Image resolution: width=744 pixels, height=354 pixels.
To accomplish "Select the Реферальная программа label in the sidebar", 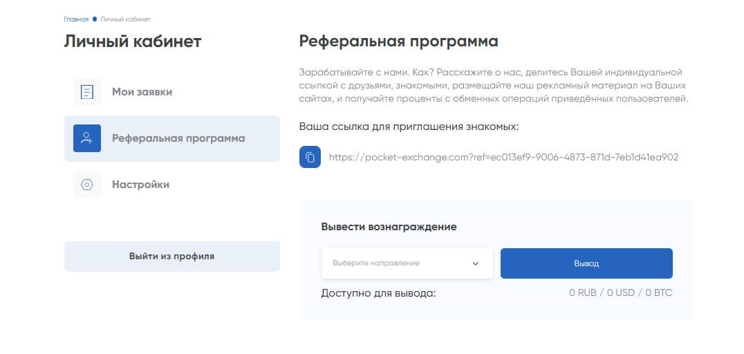I will [178, 138].
